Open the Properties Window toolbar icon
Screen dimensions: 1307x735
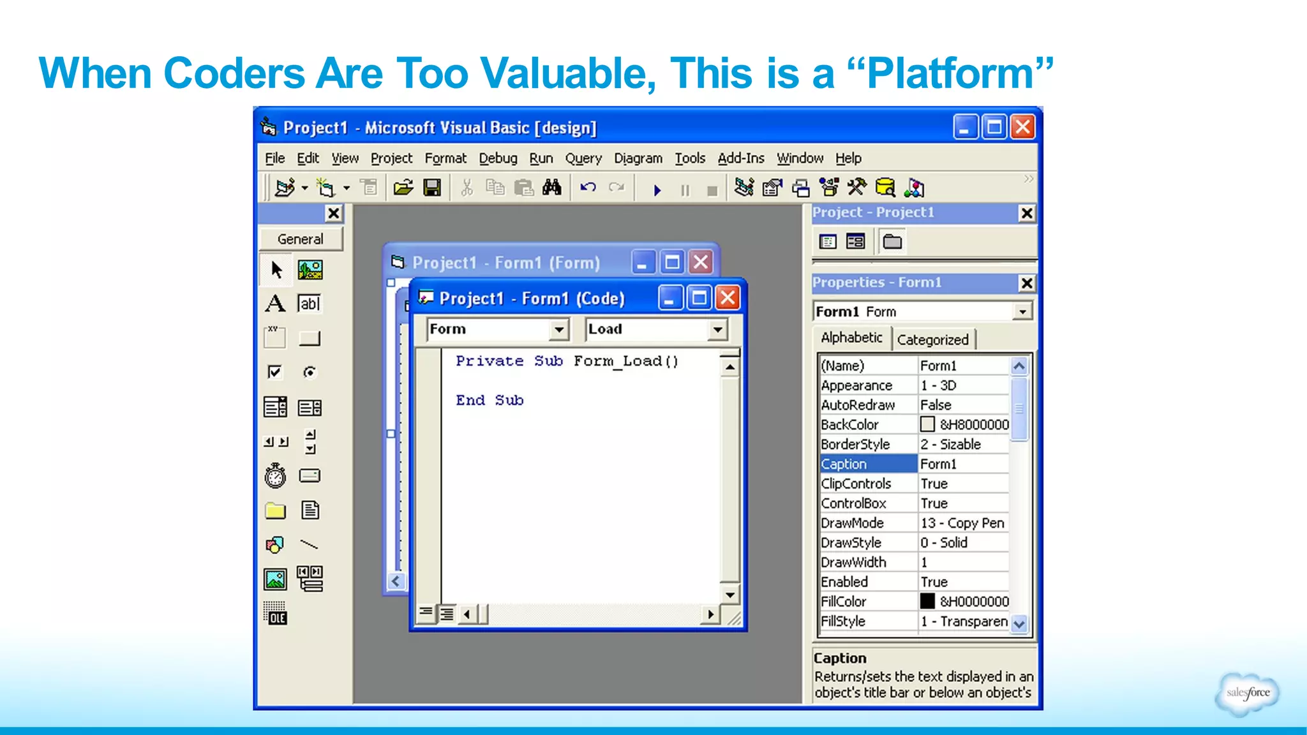click(772, 188)
